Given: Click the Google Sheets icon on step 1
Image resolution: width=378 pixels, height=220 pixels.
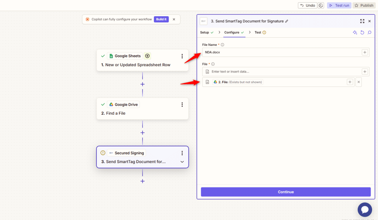Looking at the screenshot, I should pyautogui.click(x=111, y=55).
